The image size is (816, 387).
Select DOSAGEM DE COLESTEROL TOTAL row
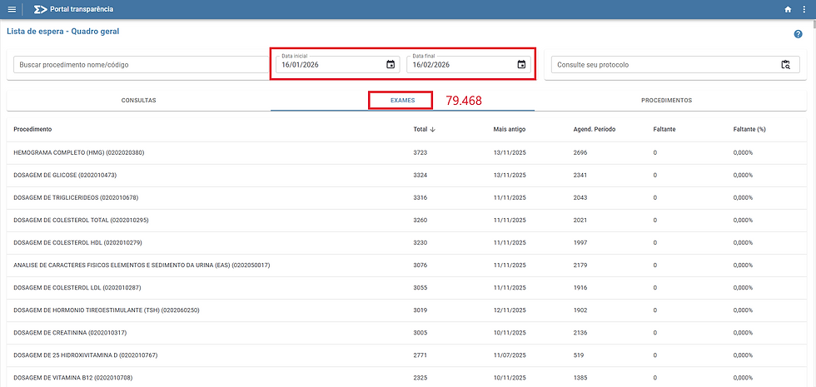406,220
